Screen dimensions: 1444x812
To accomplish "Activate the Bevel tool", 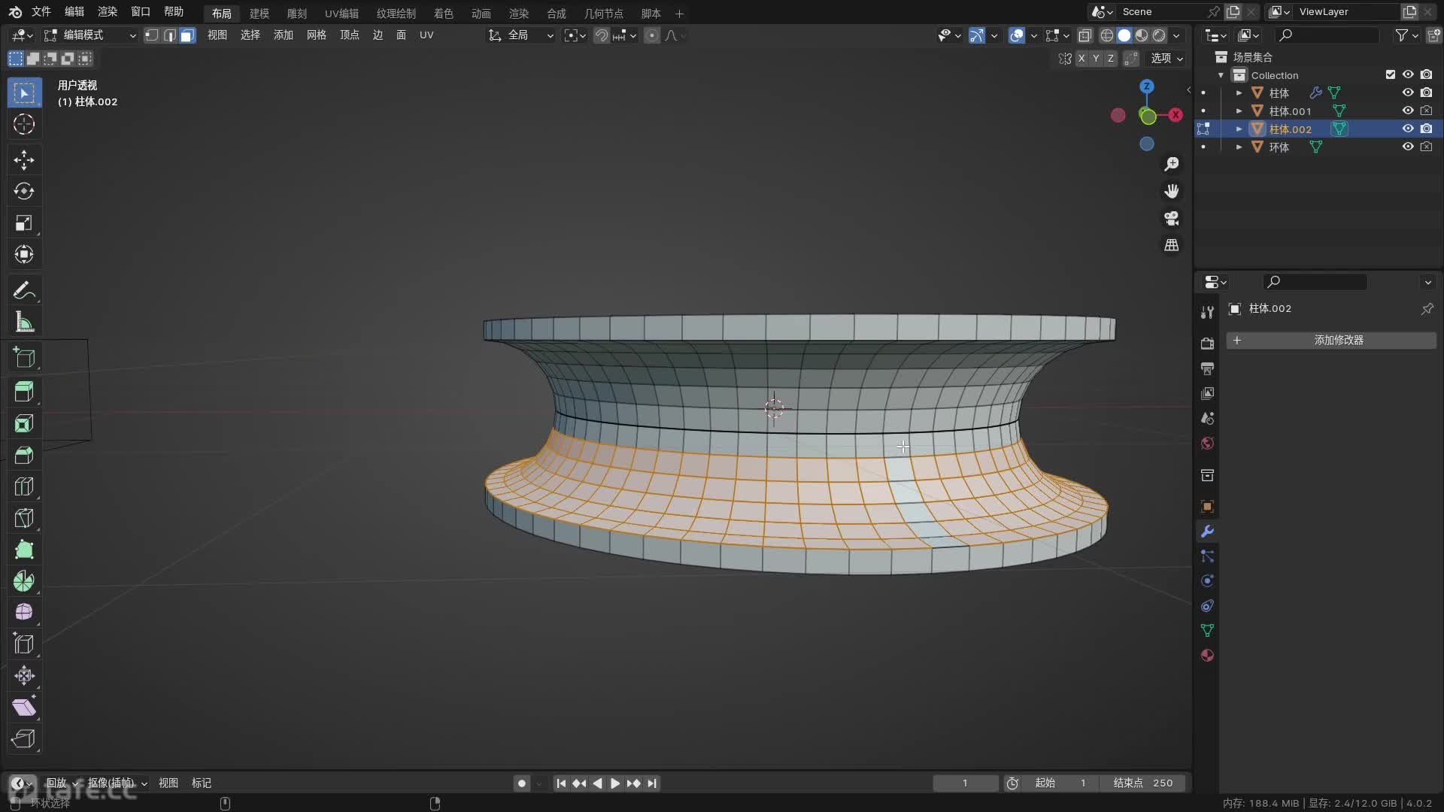I will click(24, 455).
